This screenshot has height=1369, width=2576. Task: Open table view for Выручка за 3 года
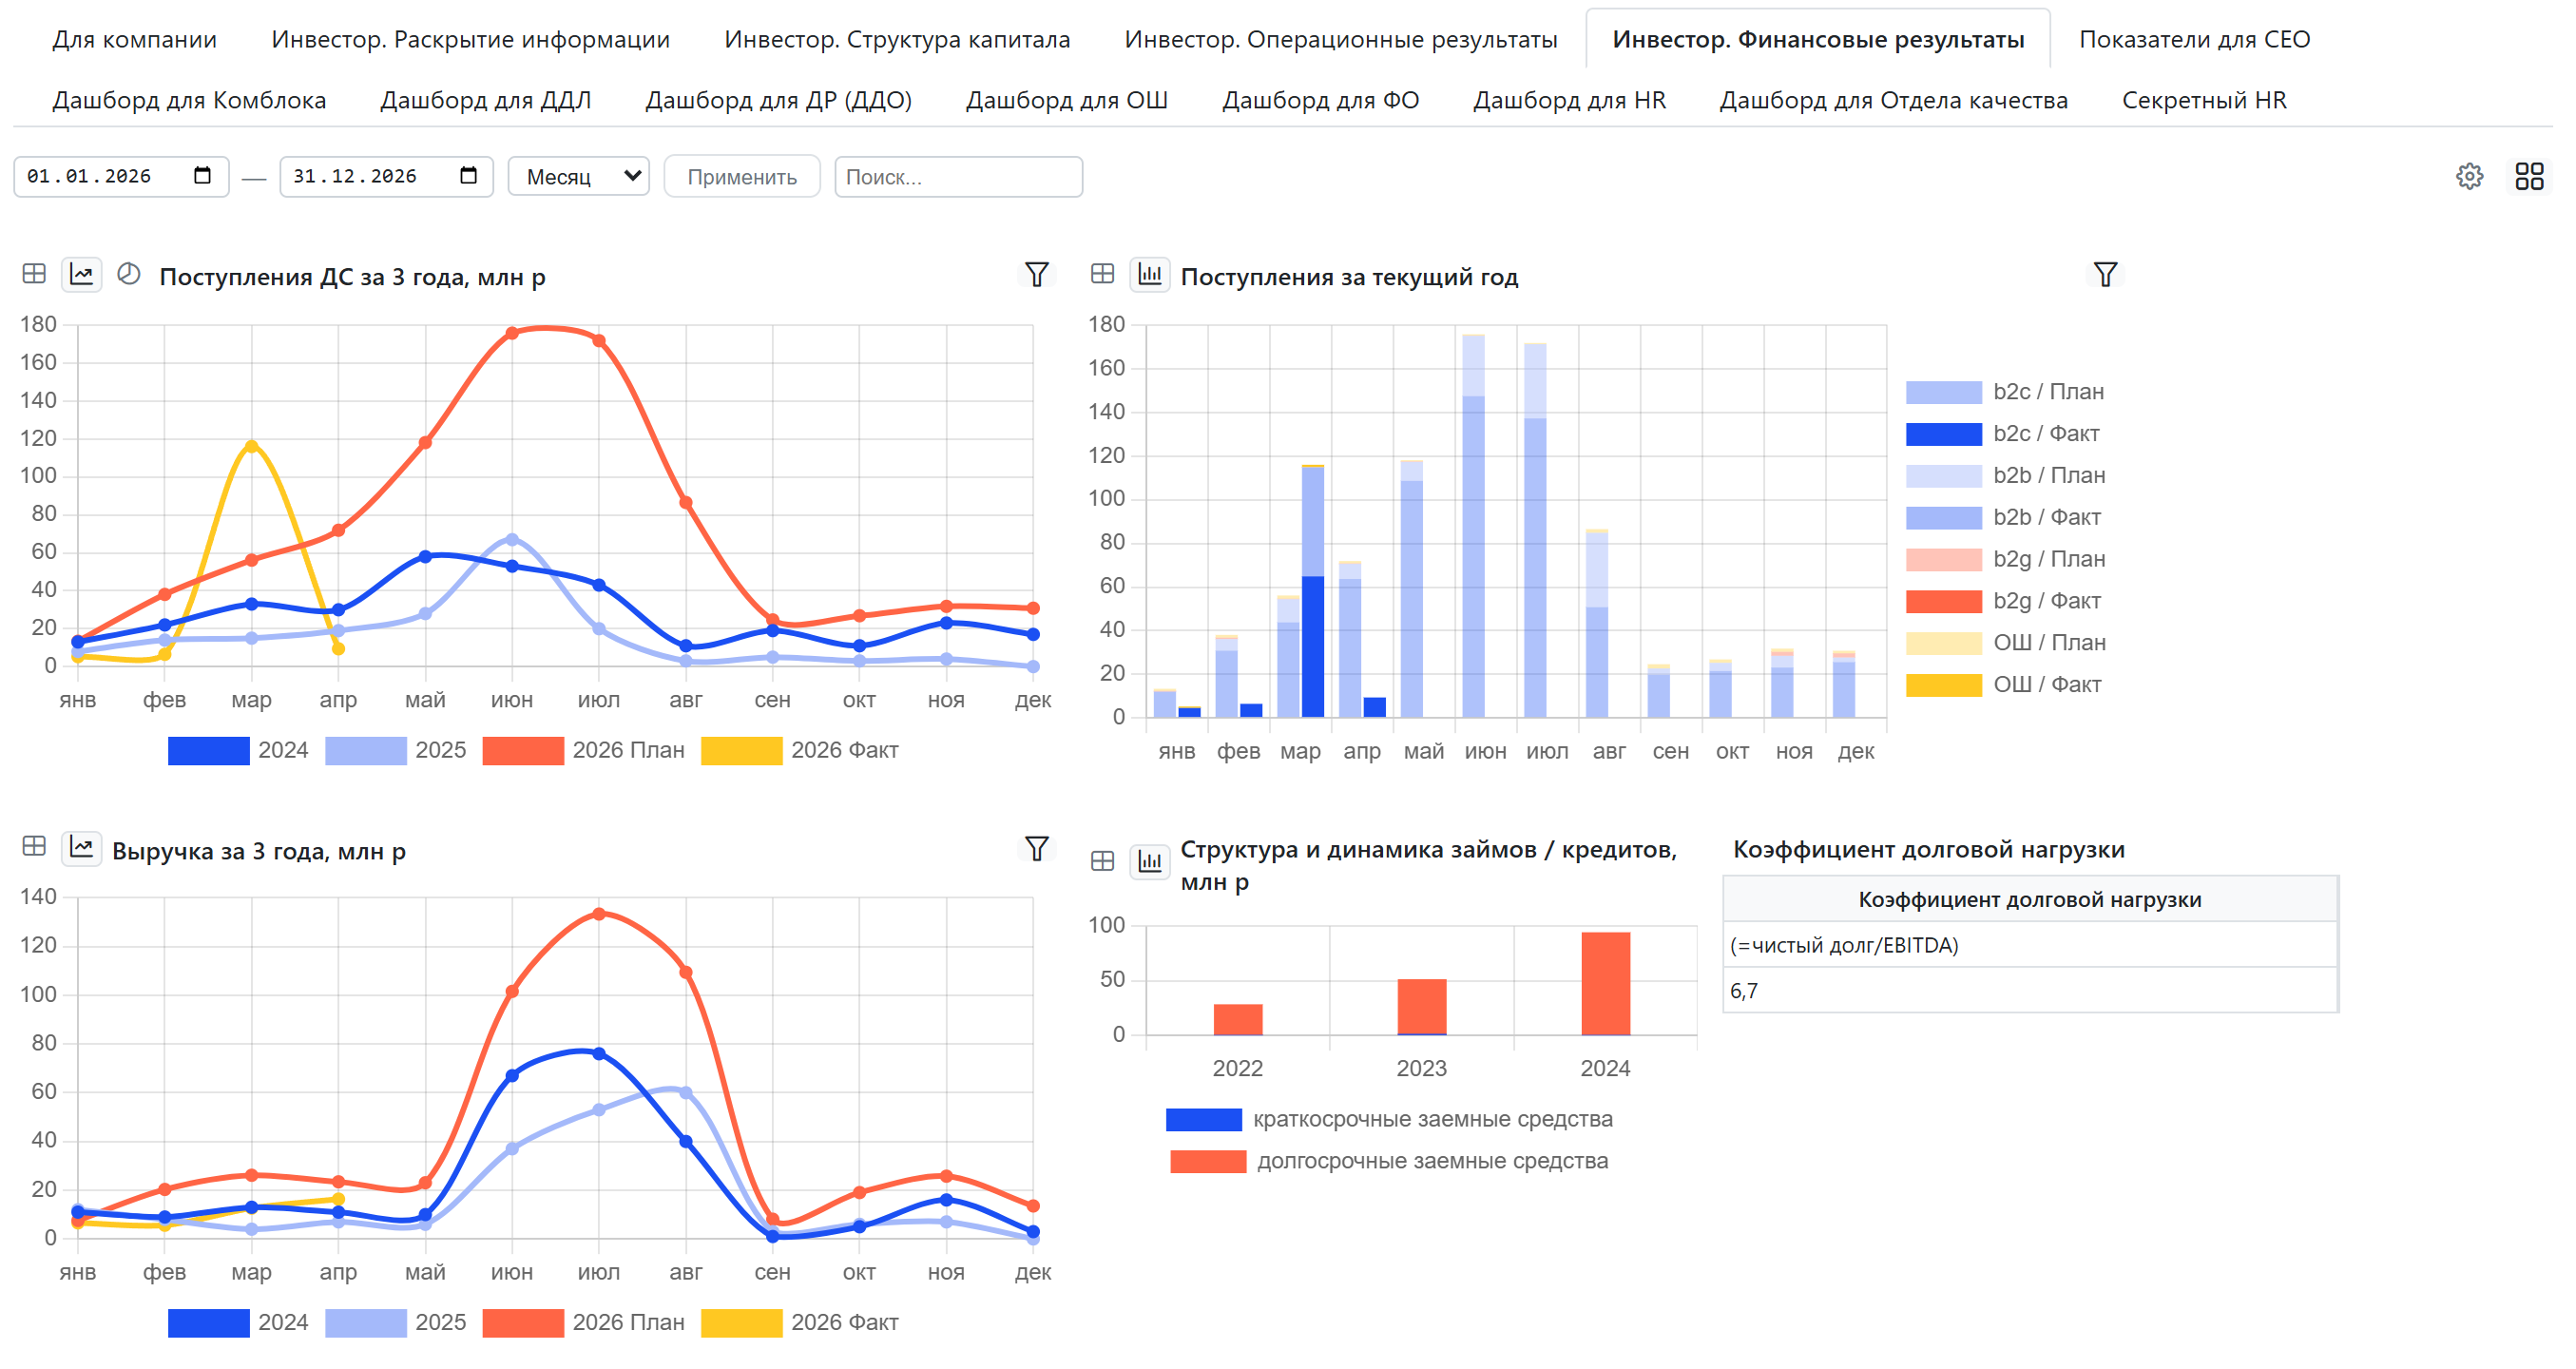(34, 847)
